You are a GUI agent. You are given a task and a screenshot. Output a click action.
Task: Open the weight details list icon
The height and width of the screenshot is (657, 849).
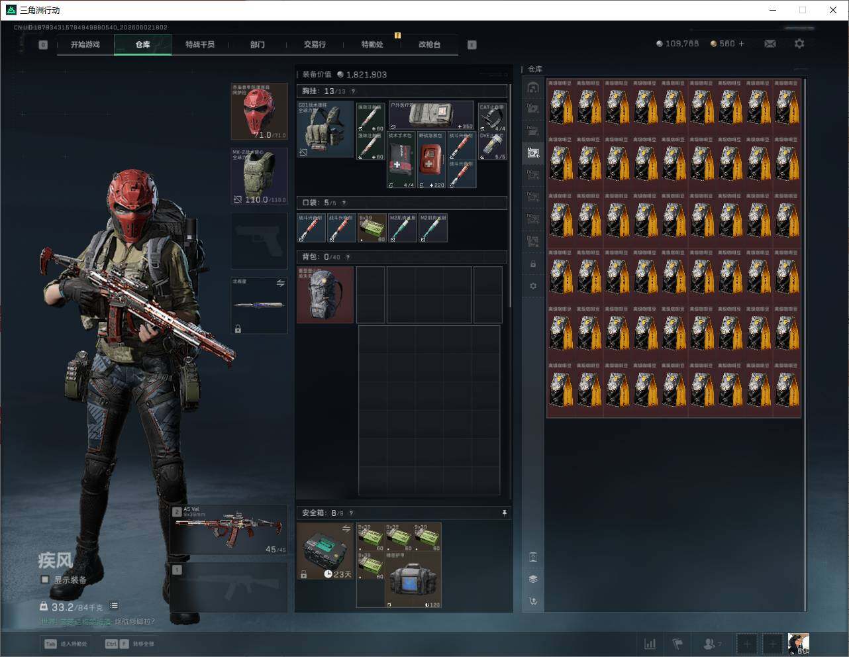click(114, 605)
